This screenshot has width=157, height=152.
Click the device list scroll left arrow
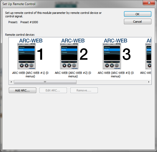[11, 82]
